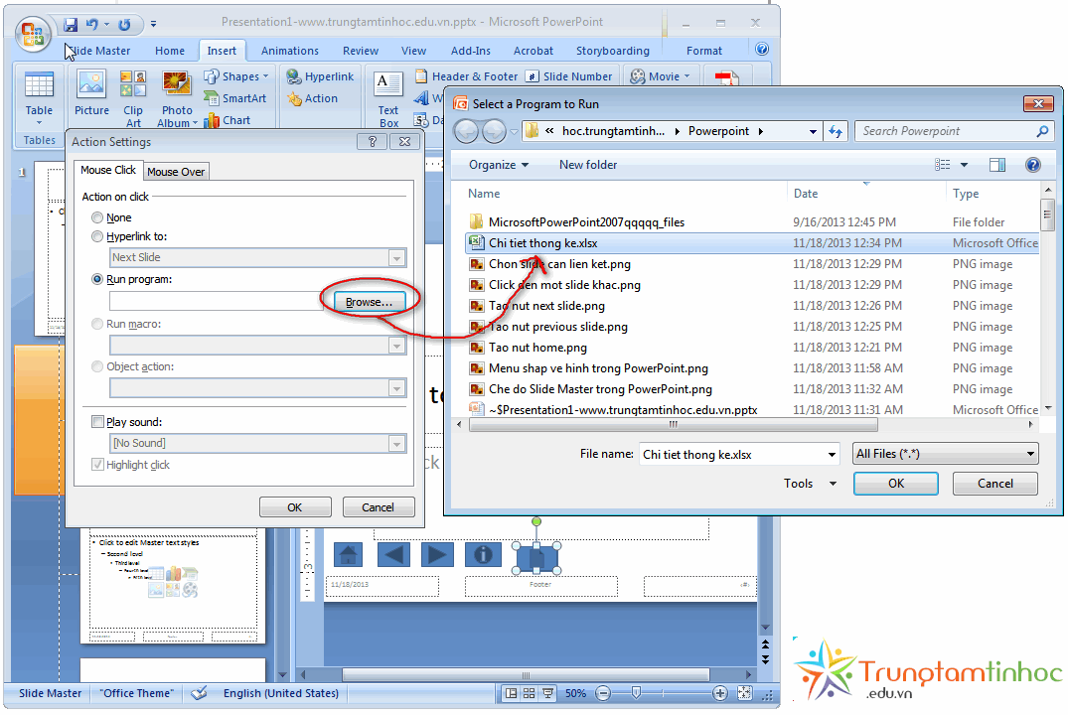Viewport: 1068px width, 715px height.
Task: Select file Chi tiet thong ke.xlsx
Action: (x=752, y=243)
